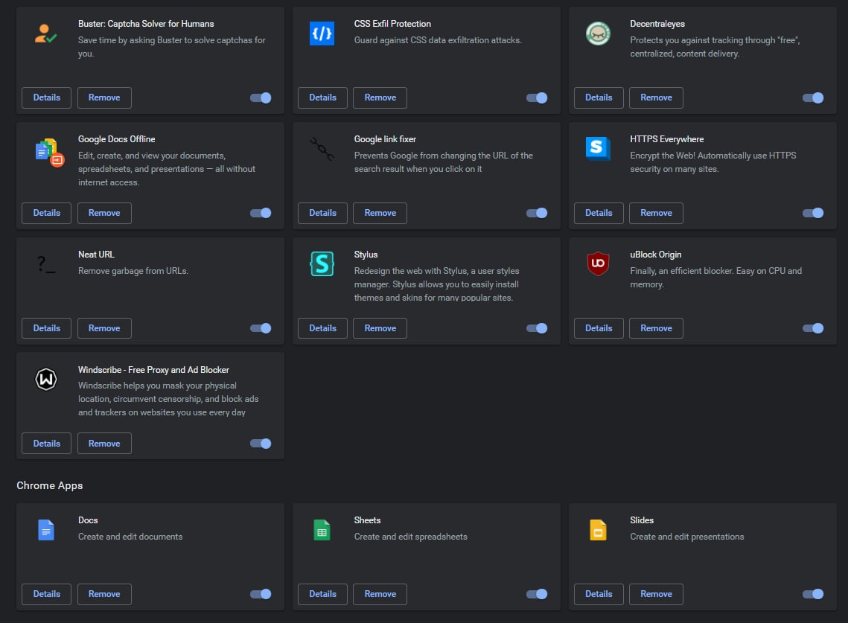
Task: Toggle the Docs app off
Action: pos(261,594)
